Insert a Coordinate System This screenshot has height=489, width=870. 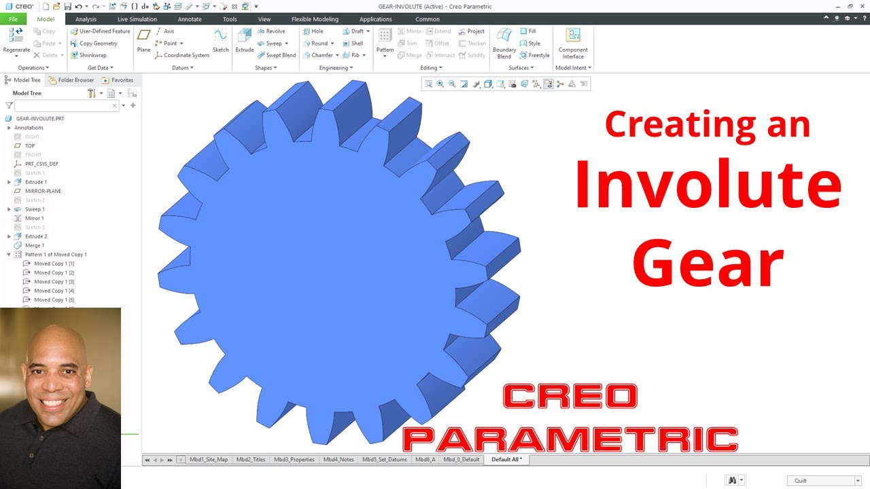tap(181, 55)
